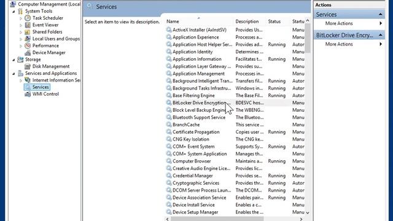Select Application Host Helper Service row
The height and width of the screenshot is (221, 393).
pos(235,44)
